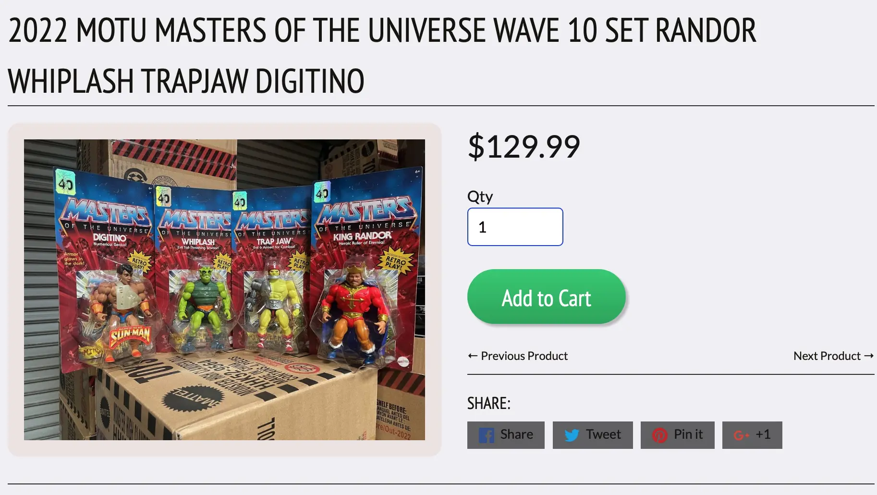Click the right arrow after Next Product
Image resolution: width=877 pixels, height=495 pixels.
point(869,356)
